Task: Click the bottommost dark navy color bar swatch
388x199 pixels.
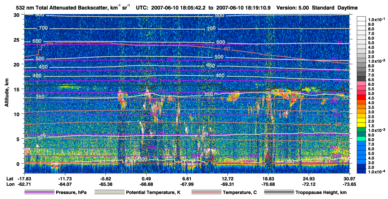Action: (361, 171)
